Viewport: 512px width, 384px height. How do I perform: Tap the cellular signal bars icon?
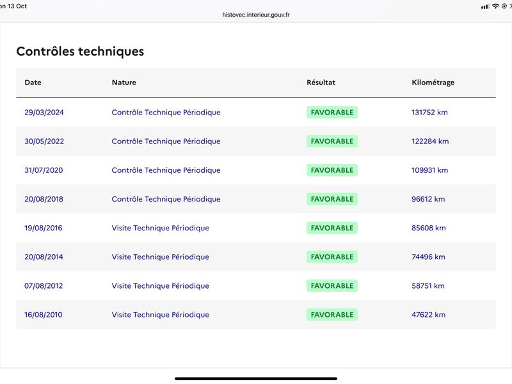tap(485, 6)
